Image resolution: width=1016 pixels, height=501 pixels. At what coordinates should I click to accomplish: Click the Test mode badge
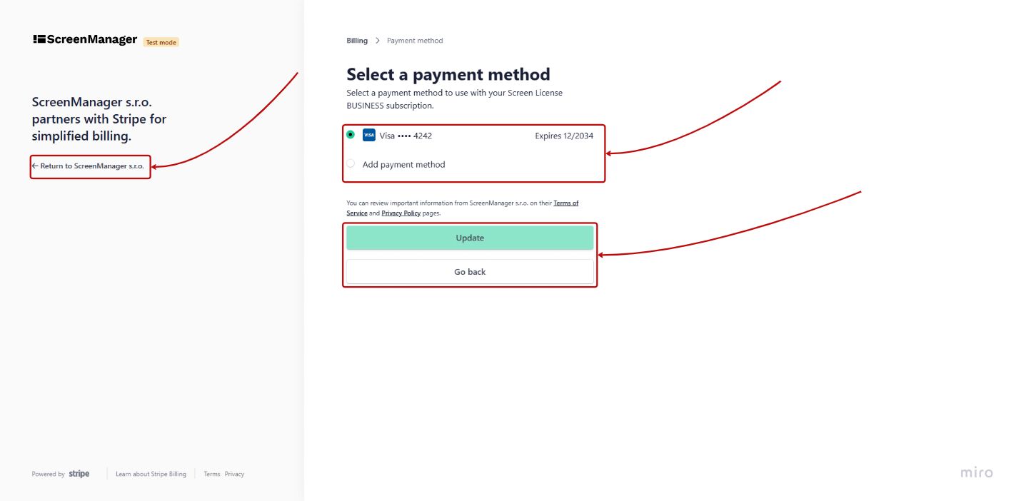click(x=161, y=42)
